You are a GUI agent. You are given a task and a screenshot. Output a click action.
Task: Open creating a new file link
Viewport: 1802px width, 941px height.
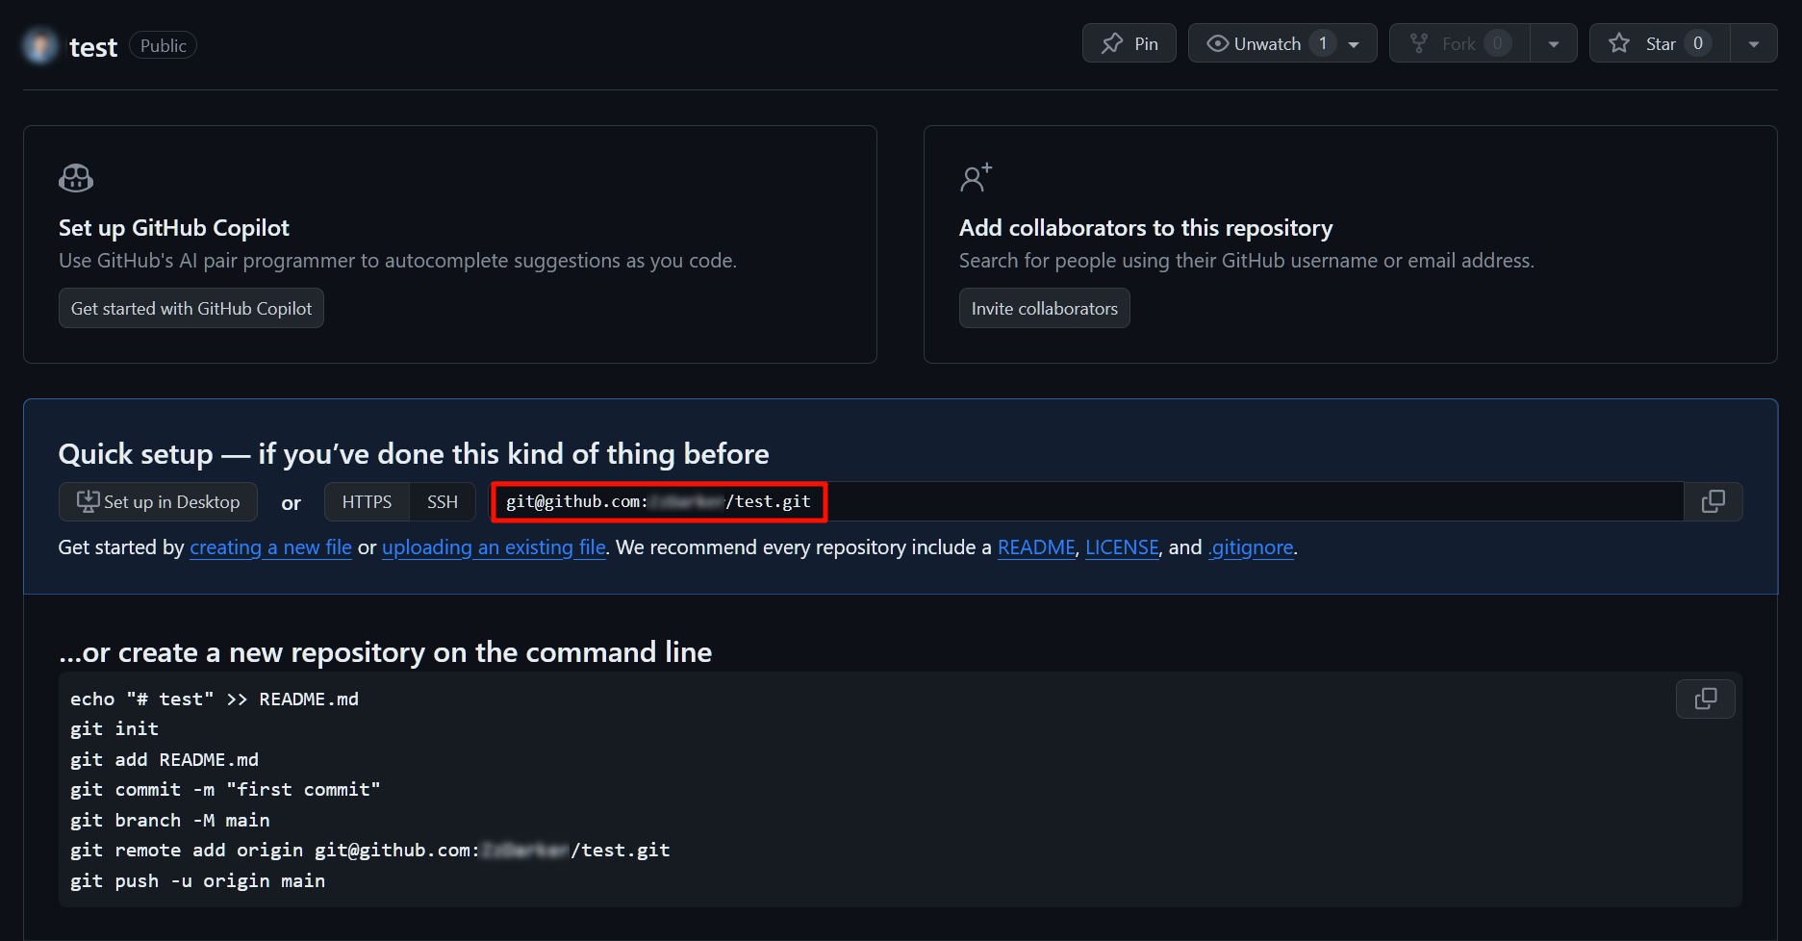271,547
